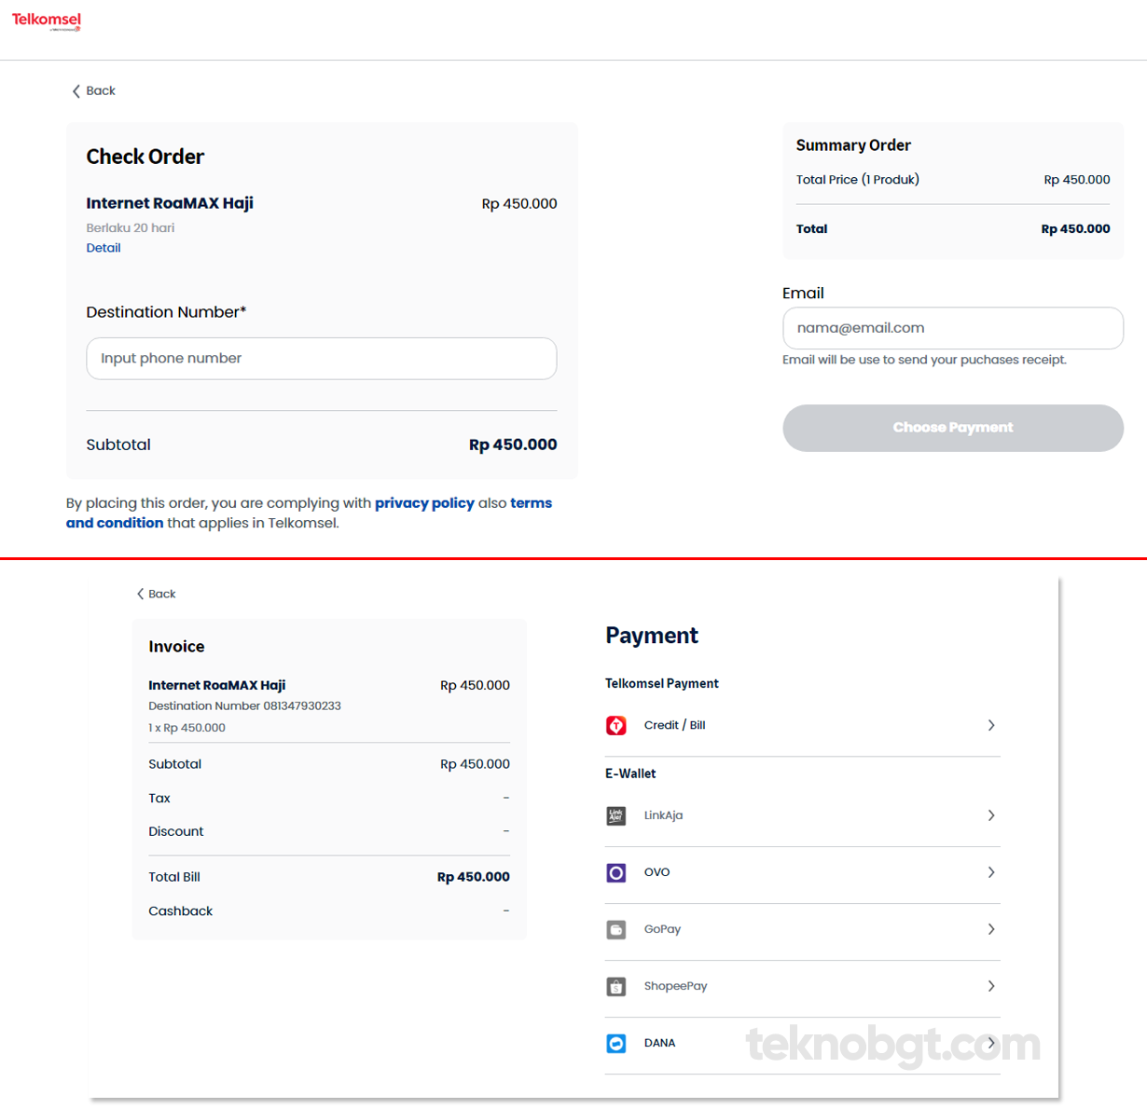Click the E-Wallet section heading
Image resolution: width=1147 pixels, height=1109 pixels.
pos(630,774)
